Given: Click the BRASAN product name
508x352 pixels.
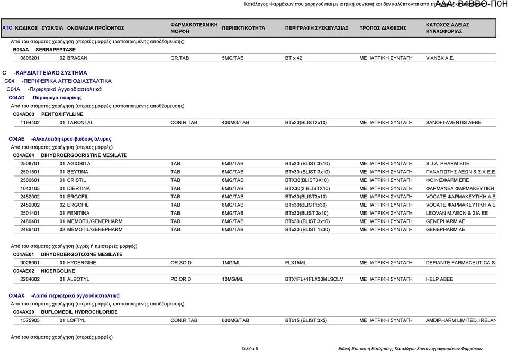Looking at the screenshot, I should tap(77, 58).
